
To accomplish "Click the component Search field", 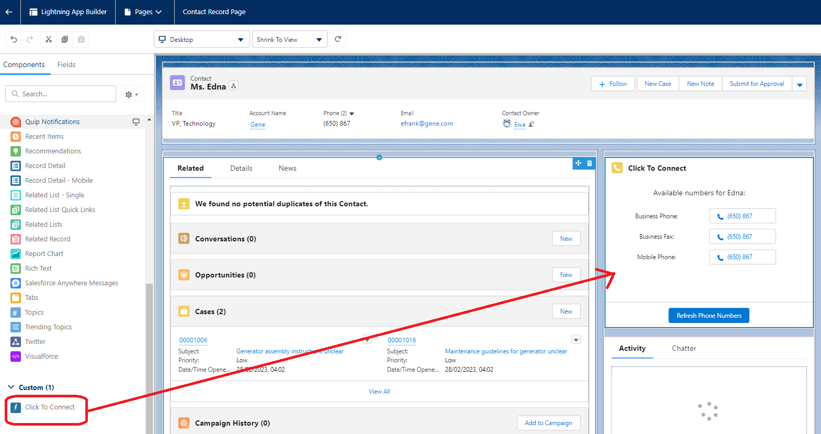I will 61,94.
